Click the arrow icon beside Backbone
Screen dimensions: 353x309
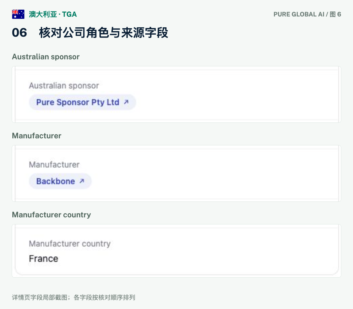coord(82,181)
